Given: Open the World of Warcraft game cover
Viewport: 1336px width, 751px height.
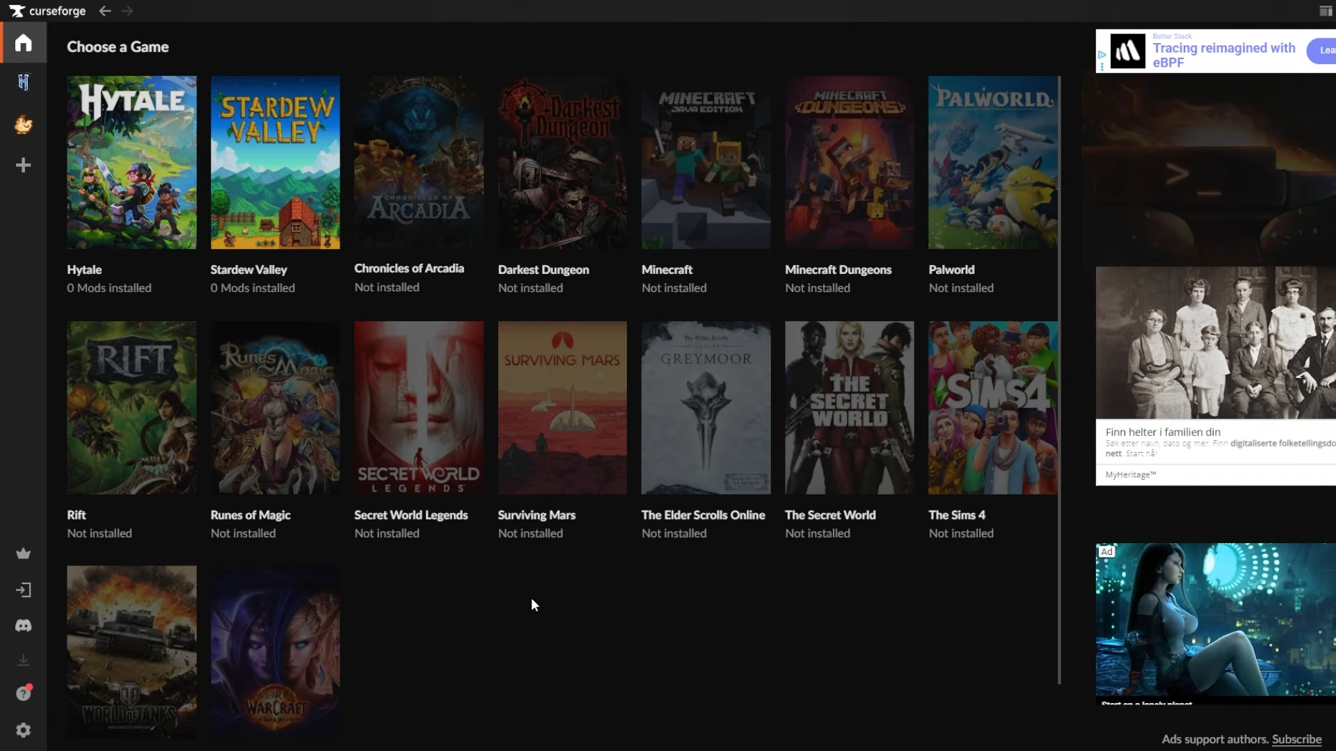Looking at the screenshot, I should coord(275,652).
